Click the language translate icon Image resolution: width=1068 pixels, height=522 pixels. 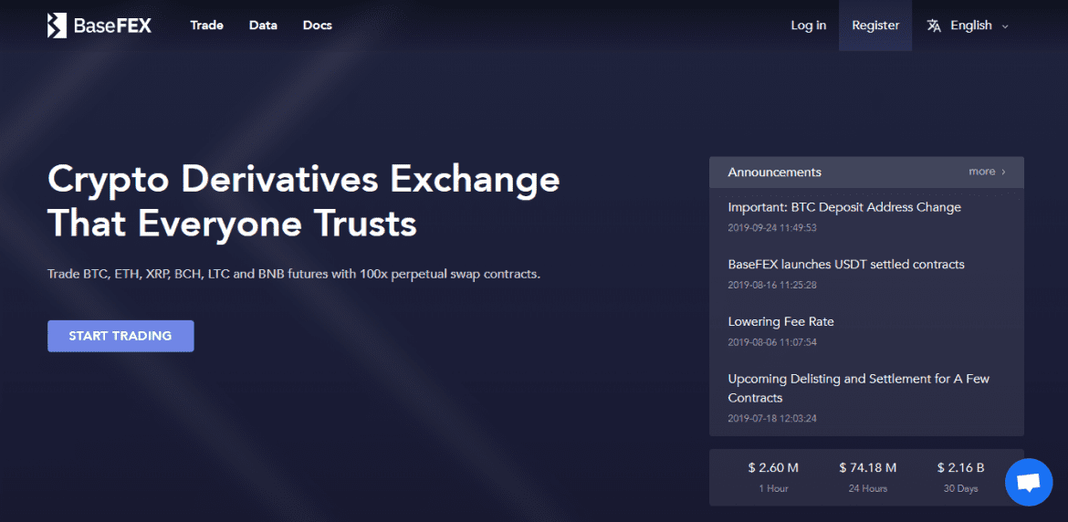[x=934, y=26]
